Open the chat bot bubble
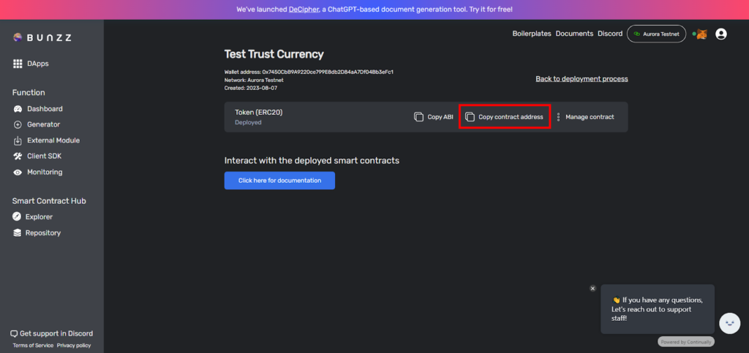The image size is (749, 353). point(729,323)
